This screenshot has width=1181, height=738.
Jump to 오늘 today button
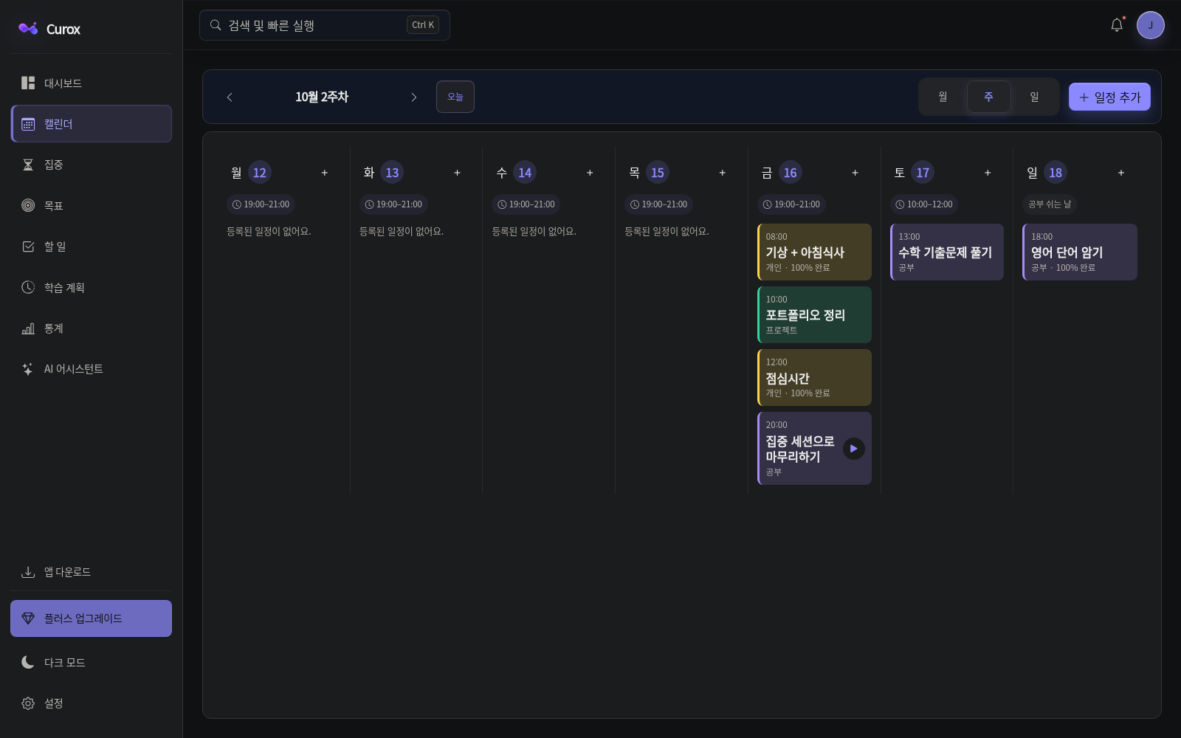point(455,97)
